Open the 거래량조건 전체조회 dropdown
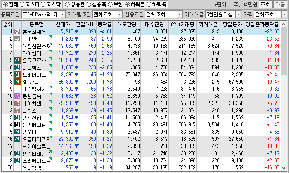The image size is (289, 173). [x=120, y=14]
